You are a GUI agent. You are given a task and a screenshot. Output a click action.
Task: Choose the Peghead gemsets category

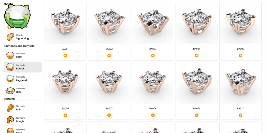click(x=23, y=79)
